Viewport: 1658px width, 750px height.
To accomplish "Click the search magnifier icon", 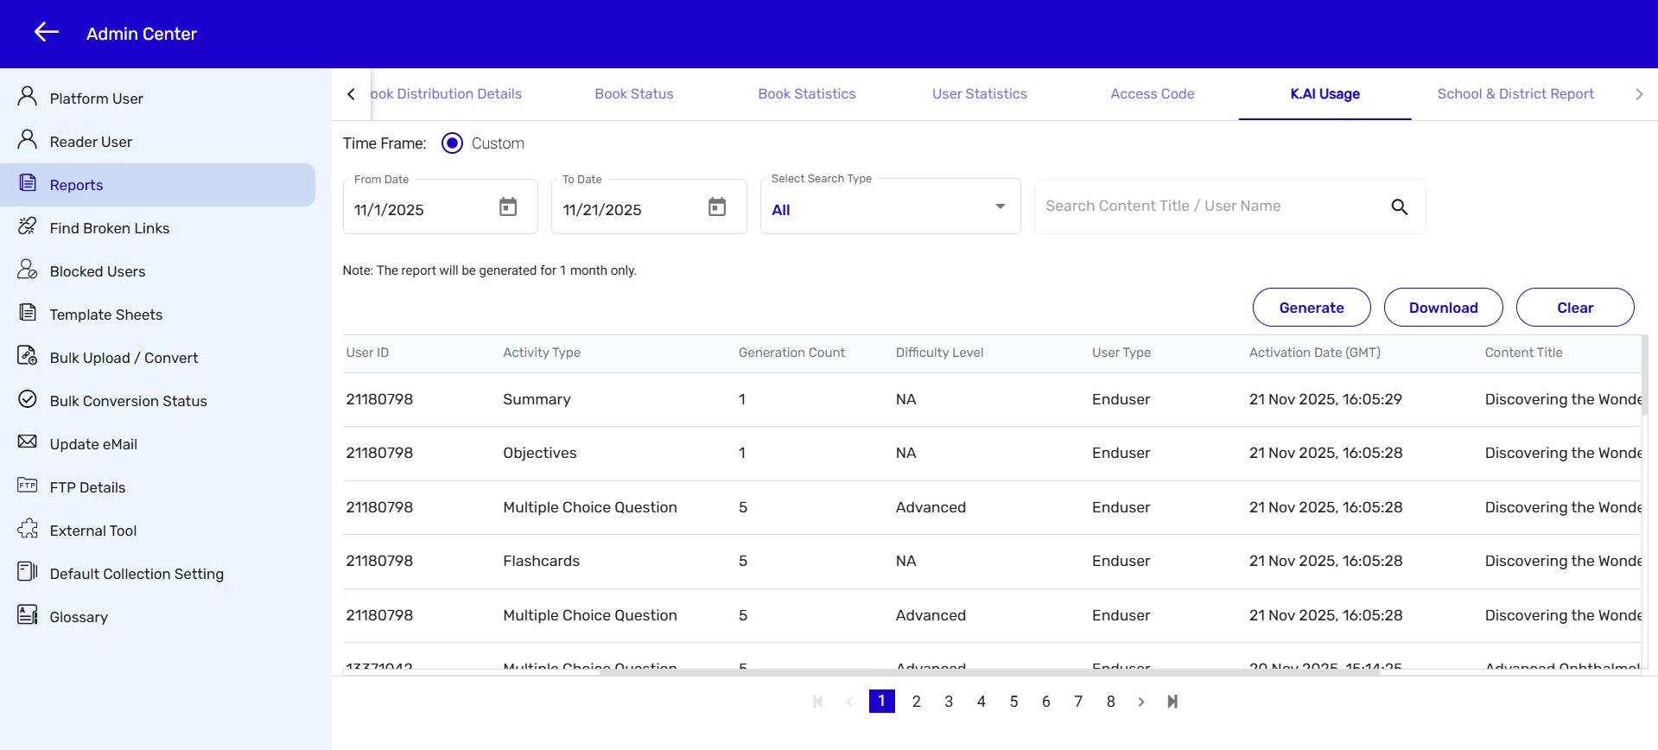I will point(1399,207).
